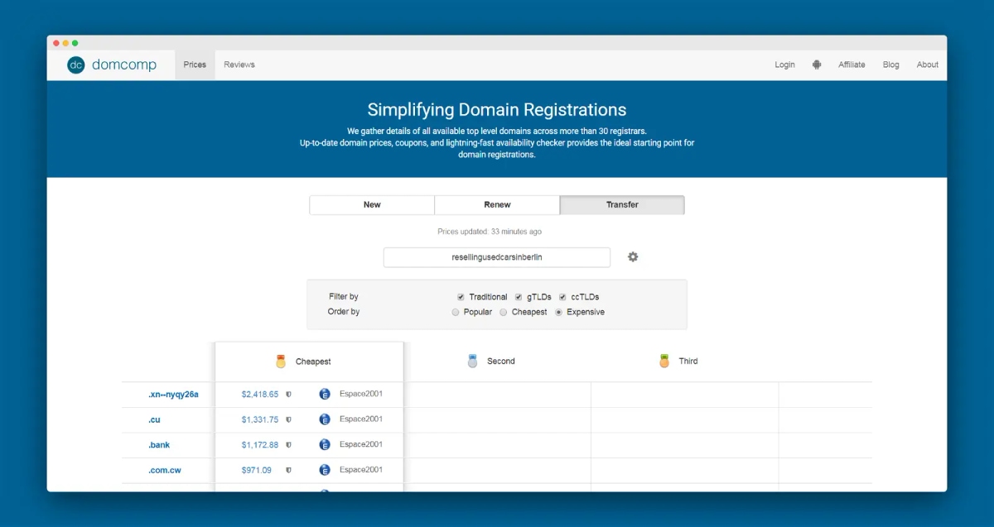Open the About link
994x527 pixels.
(x=928, y=65)
